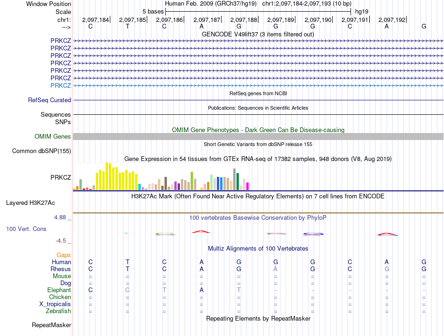Open Repeating Elements by RepeatMasker title
444x336 pixels.
click(x=258, y=318)
